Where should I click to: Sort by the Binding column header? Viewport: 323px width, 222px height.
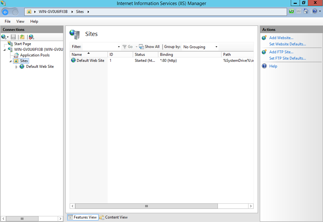click(x=189, y=54)
